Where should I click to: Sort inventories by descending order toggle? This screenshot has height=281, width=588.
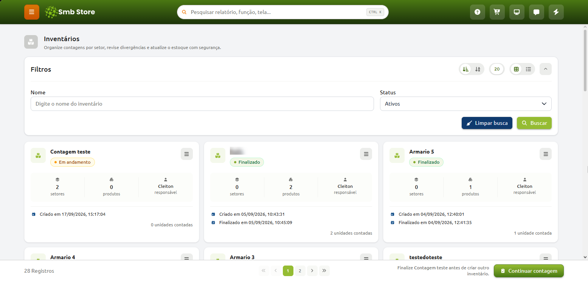click(x=466, y=69)
